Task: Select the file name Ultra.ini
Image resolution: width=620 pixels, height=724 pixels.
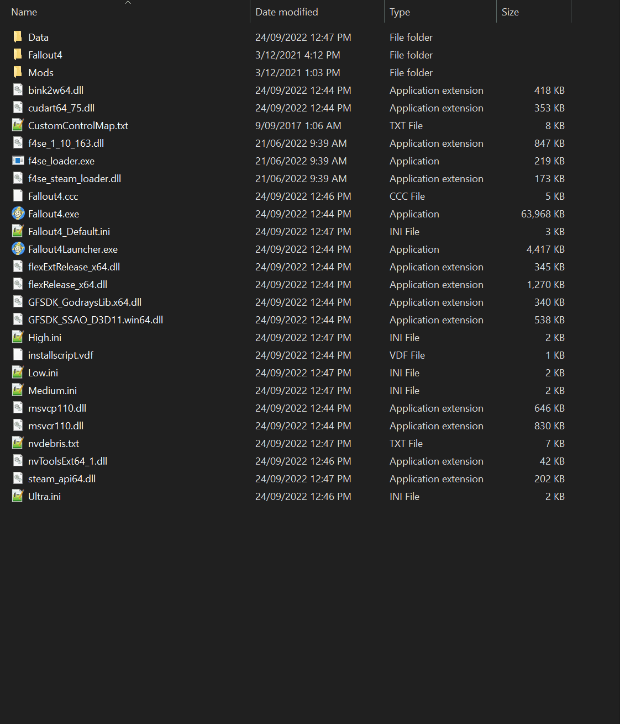Action: 44,497
